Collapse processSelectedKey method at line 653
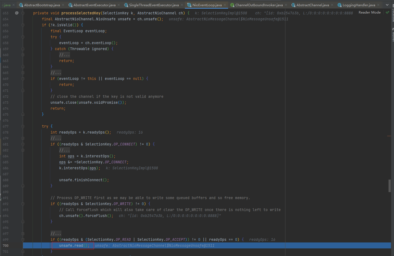The width and height of the screenshot is (394, 256). pos(23,13)
